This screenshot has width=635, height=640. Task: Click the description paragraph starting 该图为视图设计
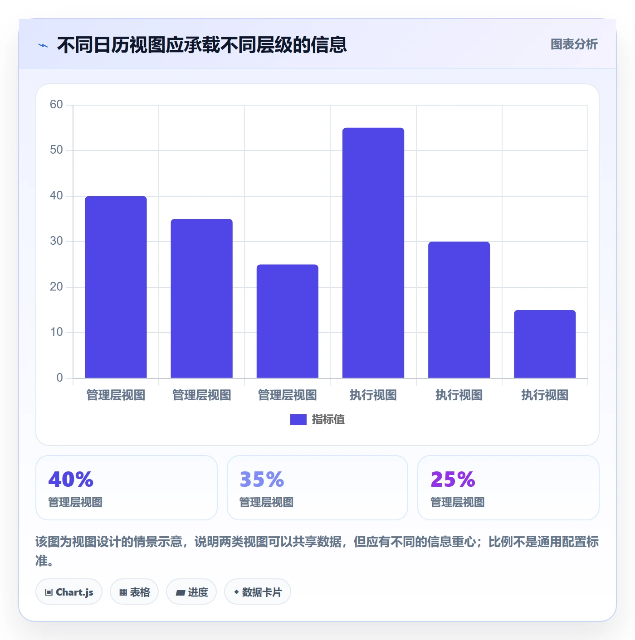[x=317, y=551]
